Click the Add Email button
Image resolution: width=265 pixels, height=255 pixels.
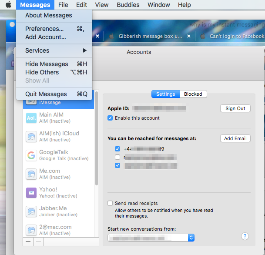(235, 138)
